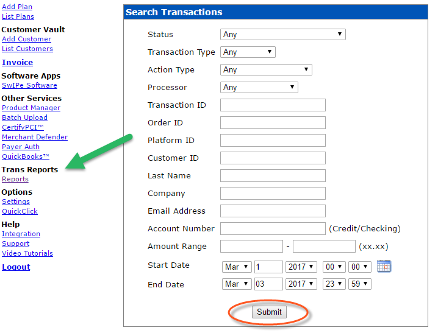Click the Logout link

point(16,267)
